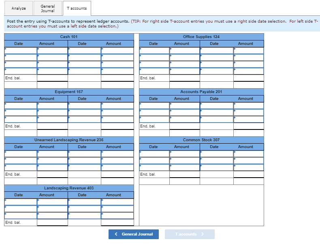Screen dimensions: 320x246
Task: Click first left amount field in Common Stock 307
Action: click(x=184, y=154)
